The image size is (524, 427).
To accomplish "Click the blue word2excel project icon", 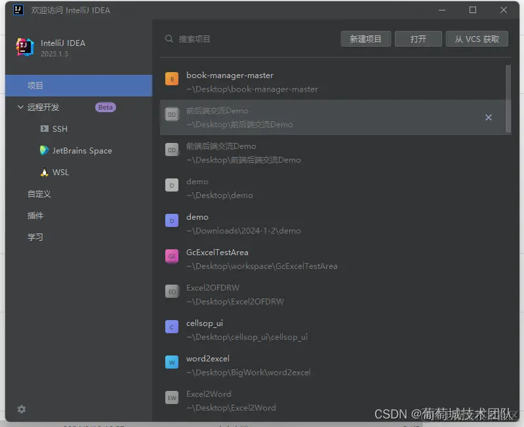I will click(x=172, y=363).
